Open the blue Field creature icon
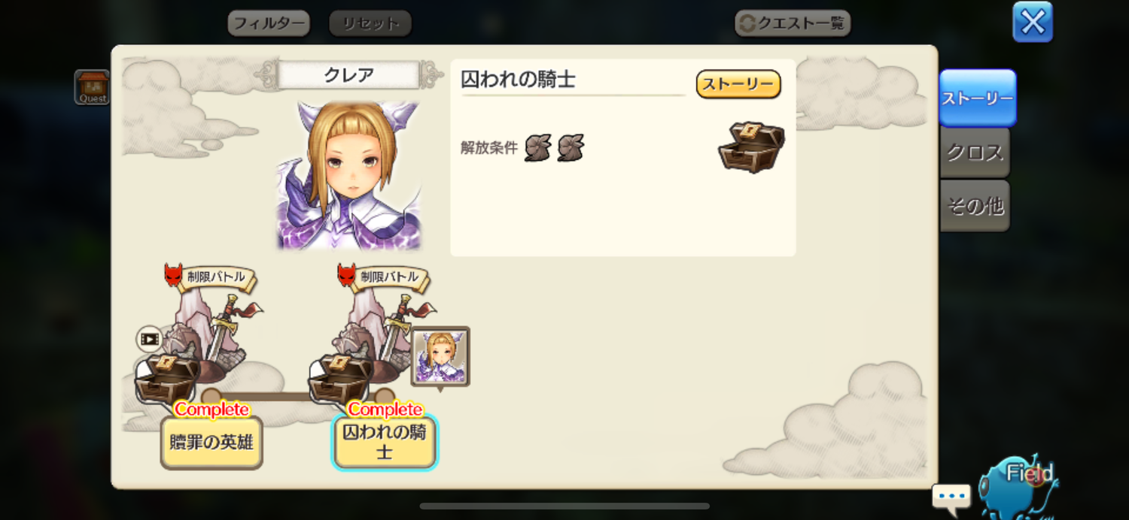The image size is (1129, 520). pyautogui.click(x=1020, y=485)
